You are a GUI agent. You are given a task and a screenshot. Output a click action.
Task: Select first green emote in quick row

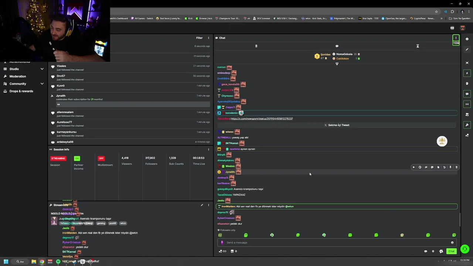click(220, 235)
